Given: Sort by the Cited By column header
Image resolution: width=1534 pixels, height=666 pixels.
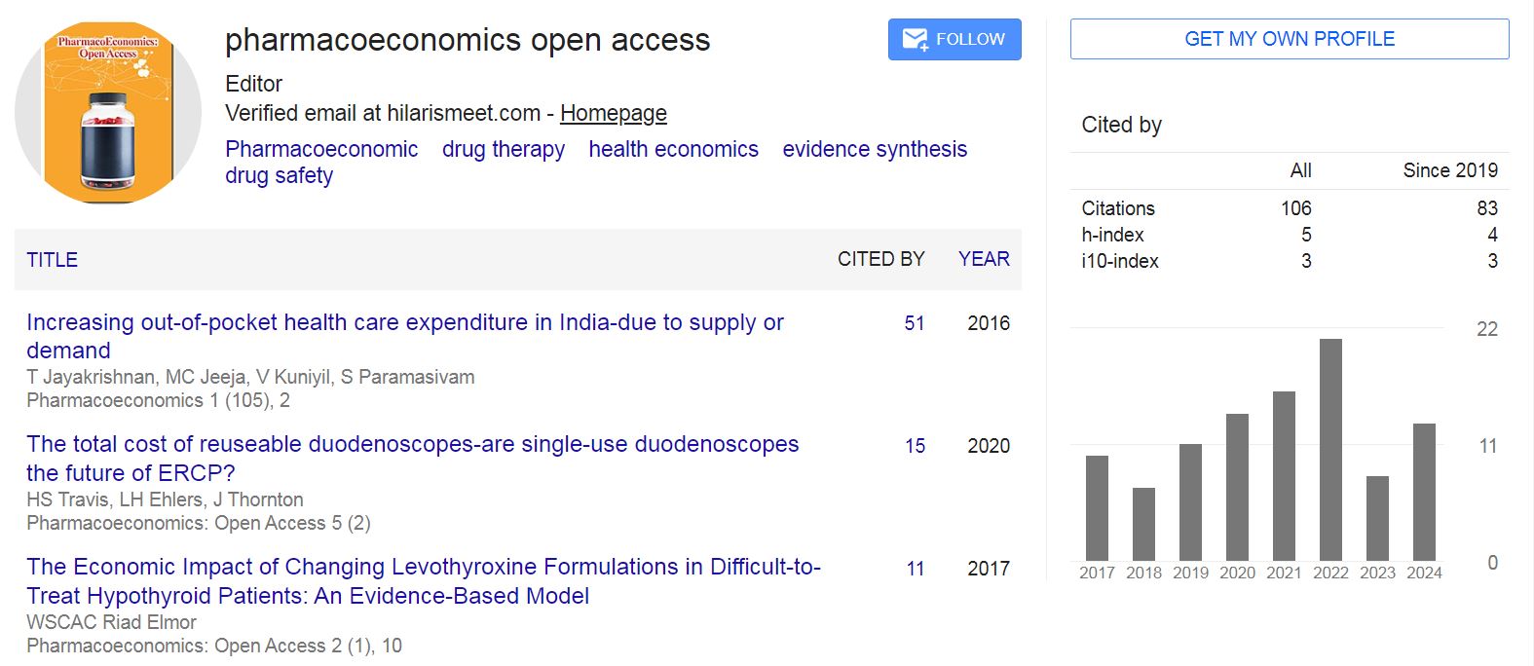Looking at the screenshot, I should pyautogui.click(x=880, y=259).
